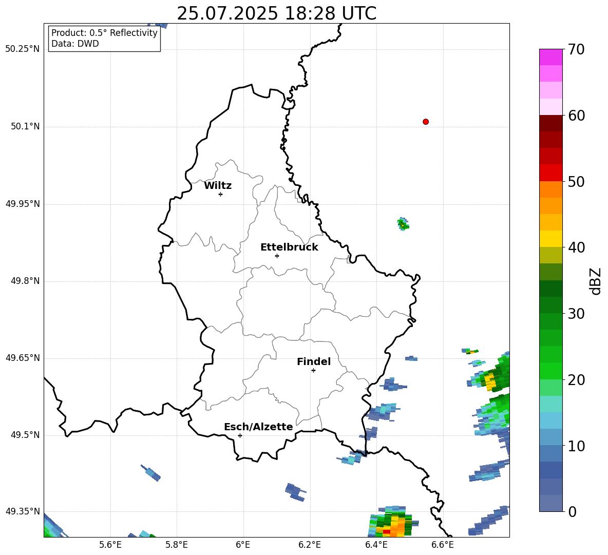This screenshot has height=555, width=608.
Task: Click the 49.35°N latitude label
Action: point(23,511)
